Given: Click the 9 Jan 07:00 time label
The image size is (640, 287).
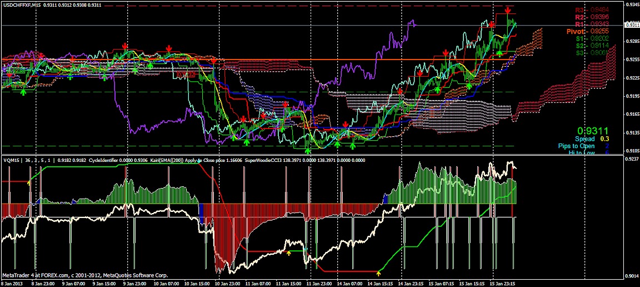Looking at the screenshot, I should point(73,283).
